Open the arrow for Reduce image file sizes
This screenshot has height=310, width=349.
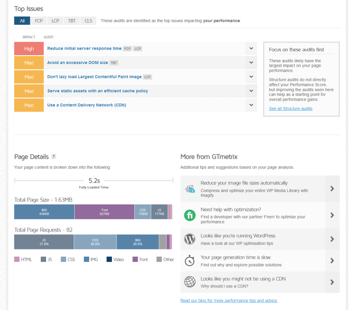point(332,189)
